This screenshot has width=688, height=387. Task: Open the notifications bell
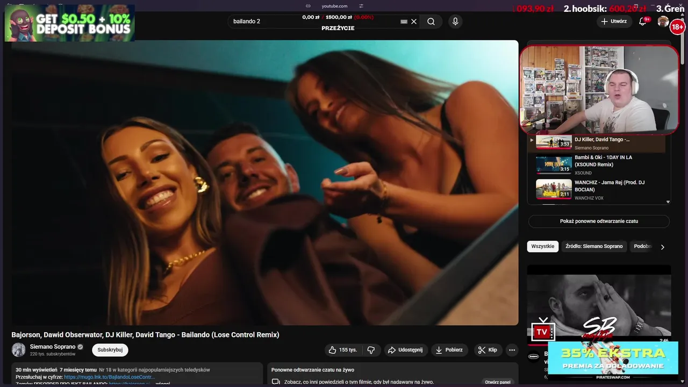(642, 21)
